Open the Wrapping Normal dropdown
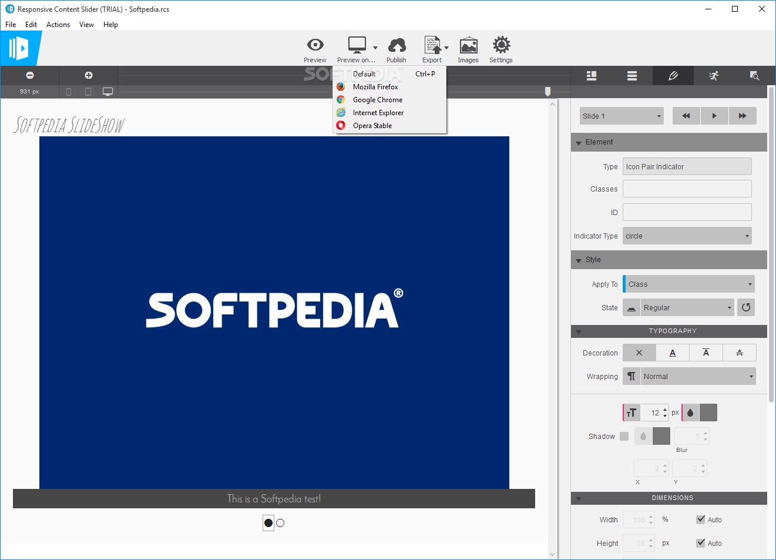The width and height of the screenshot is (776, 560). [698, 376]
